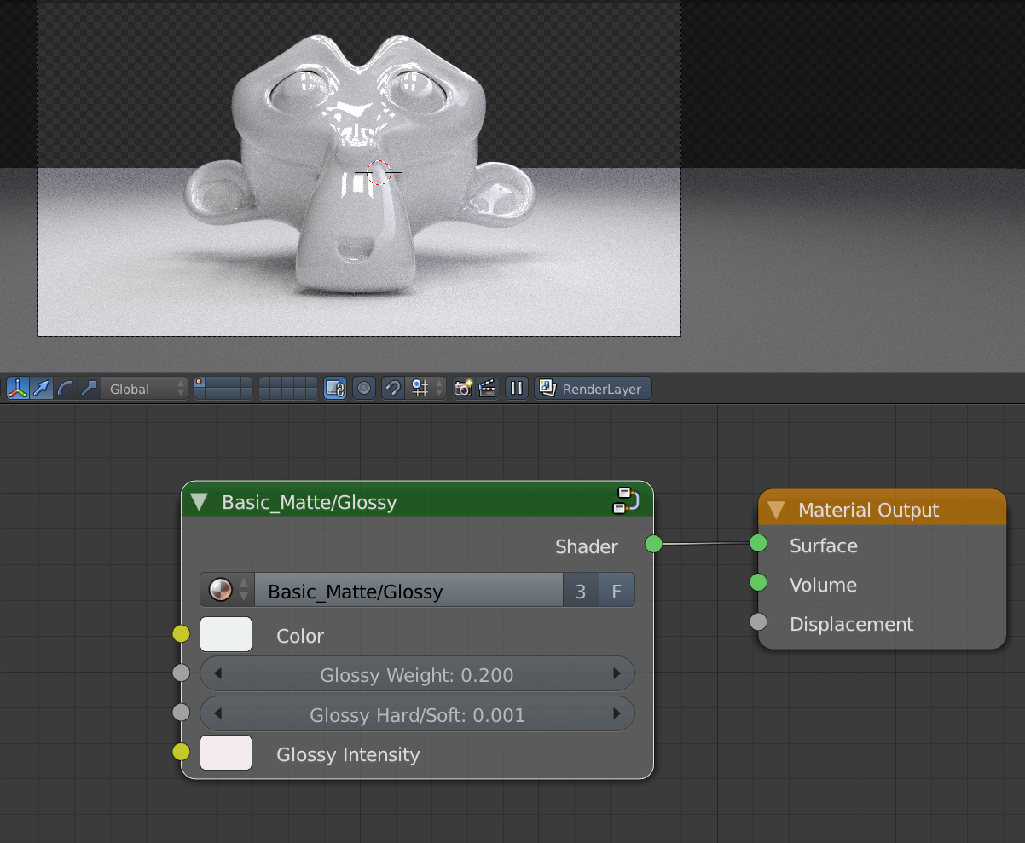
Task: Open the RenderLayer selector
Action: pos(594,389)
